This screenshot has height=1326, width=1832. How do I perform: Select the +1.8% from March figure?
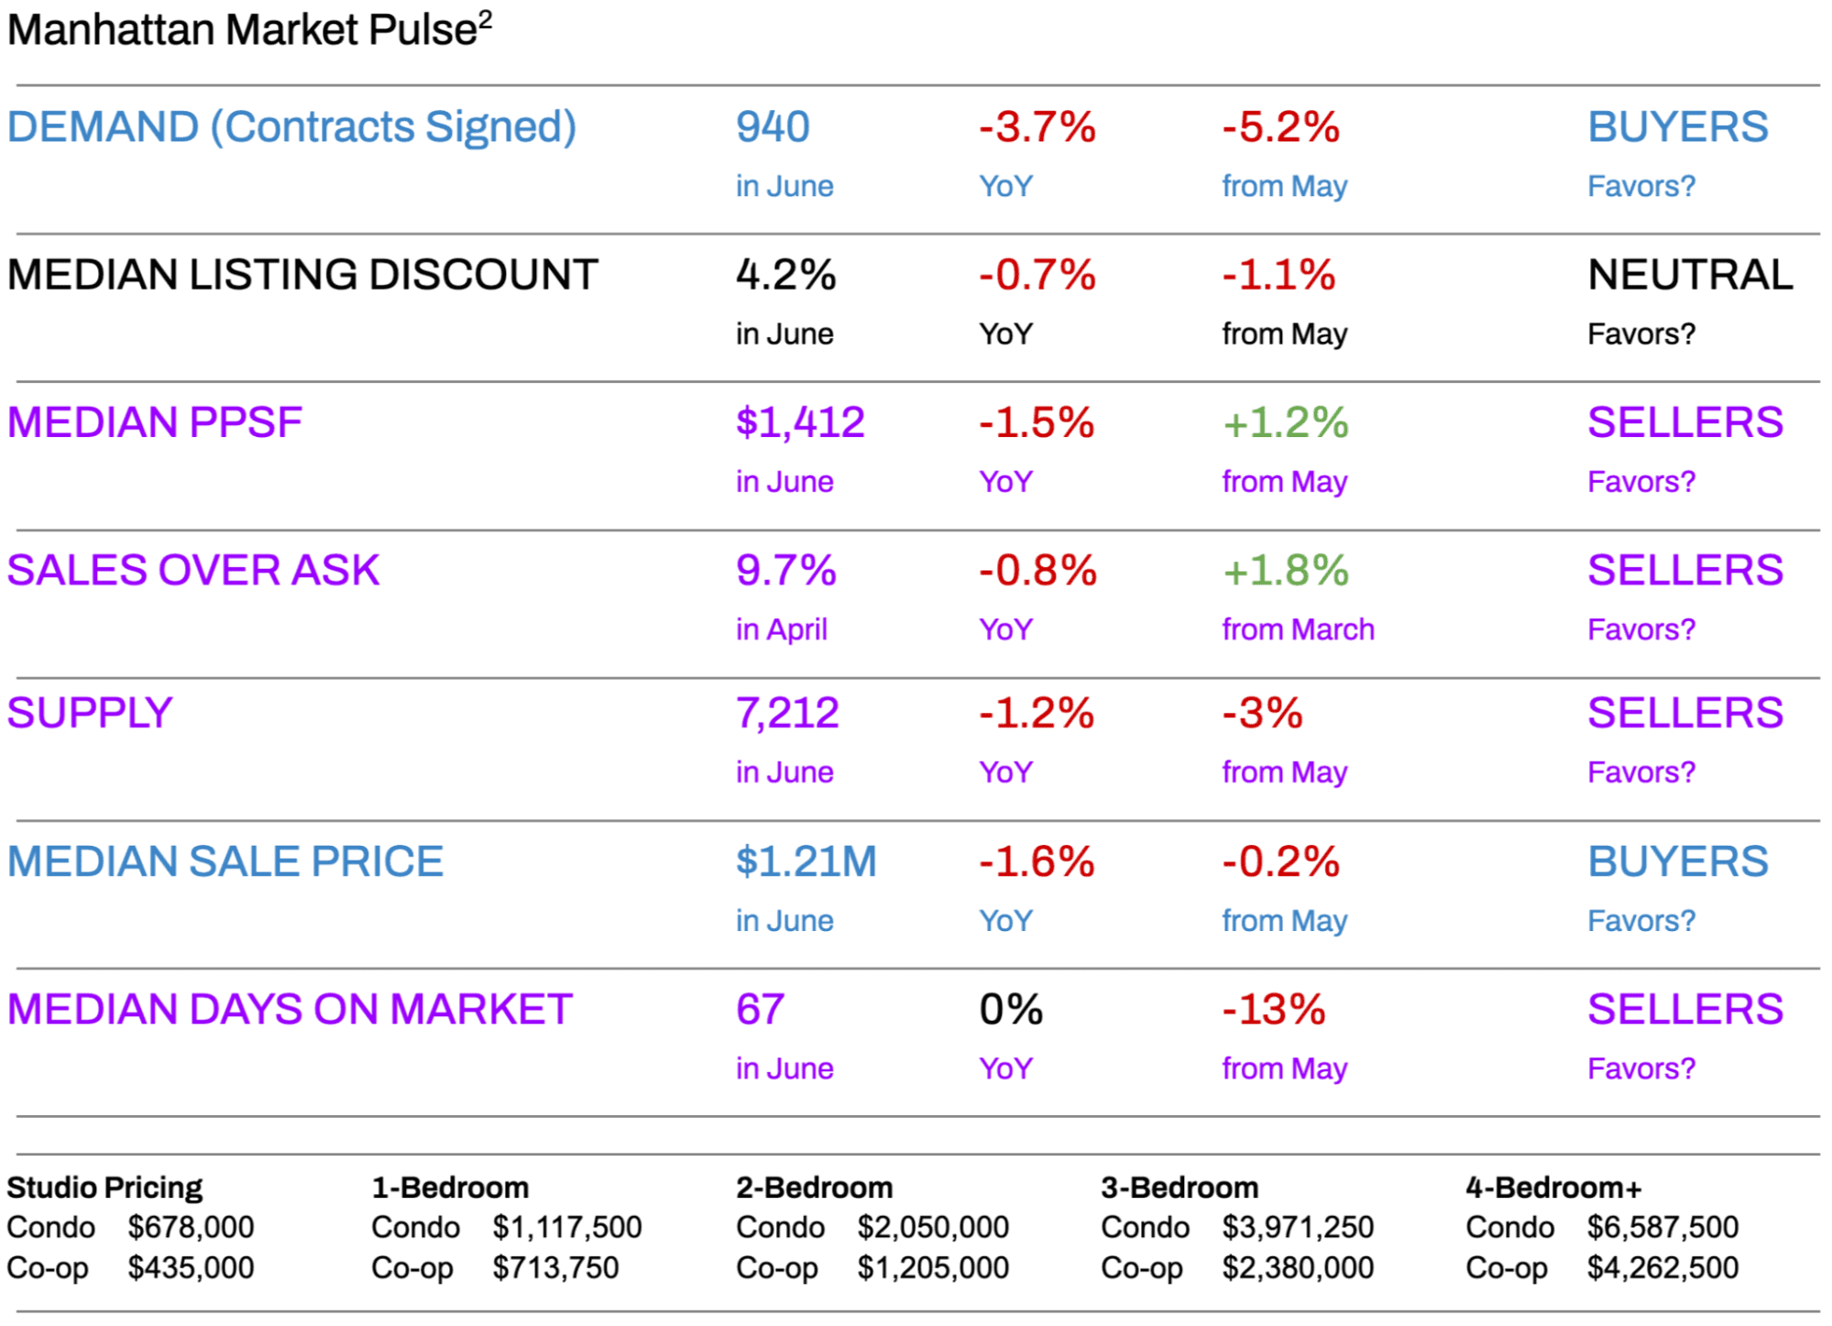[1285, 570]
